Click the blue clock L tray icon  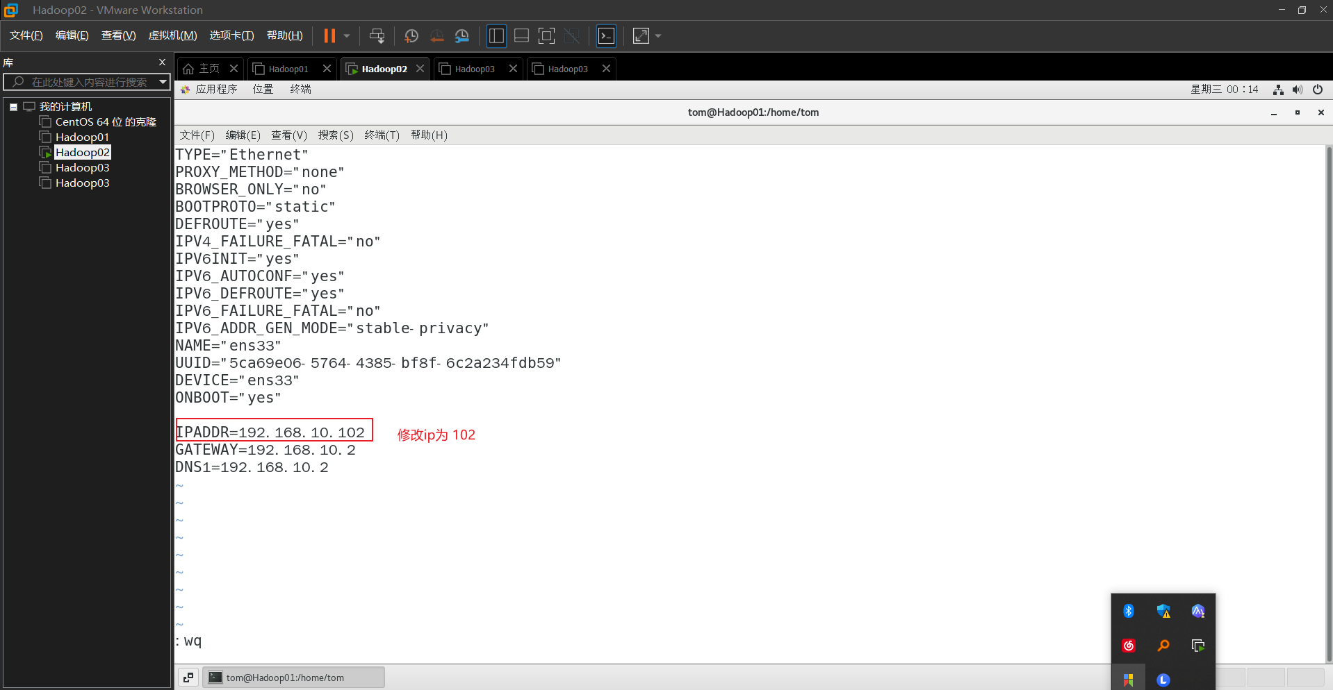click(1163, 680)
